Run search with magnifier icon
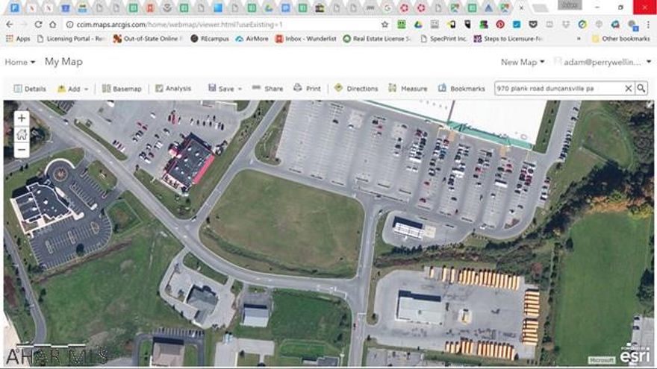The width and height of the screenshot is (657, 369). tap(641, 89)
